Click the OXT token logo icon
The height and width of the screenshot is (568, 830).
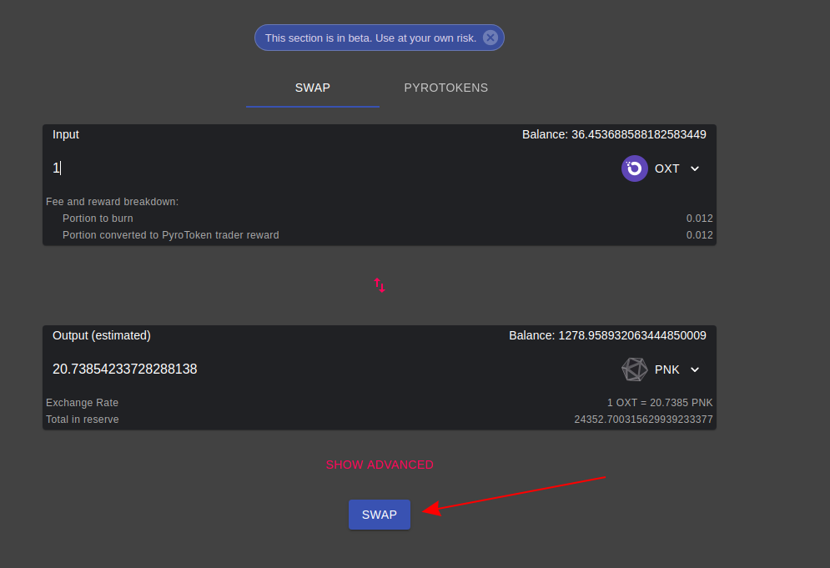[634, 168]
